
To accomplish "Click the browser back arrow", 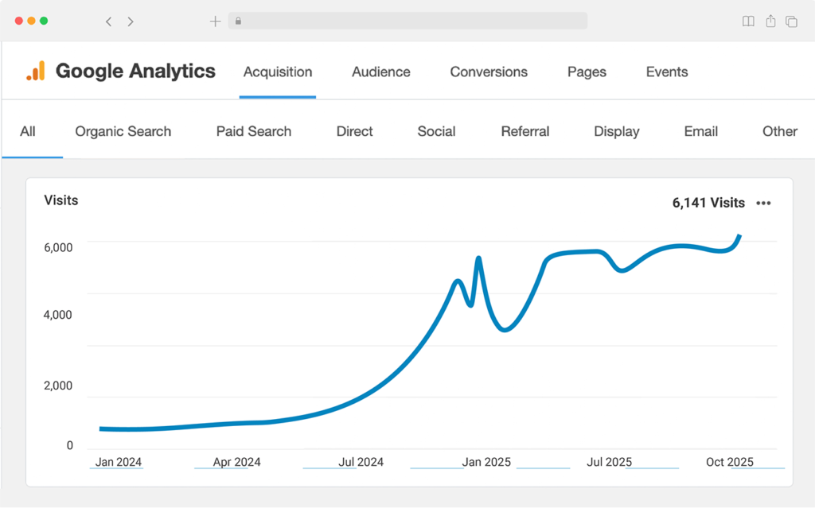I will tap(109, 21).
